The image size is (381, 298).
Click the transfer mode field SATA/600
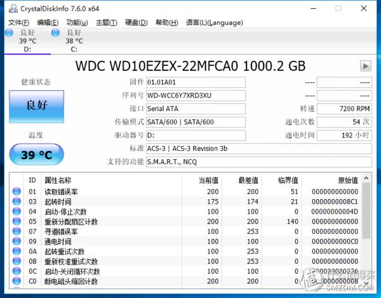click(196, 122)
